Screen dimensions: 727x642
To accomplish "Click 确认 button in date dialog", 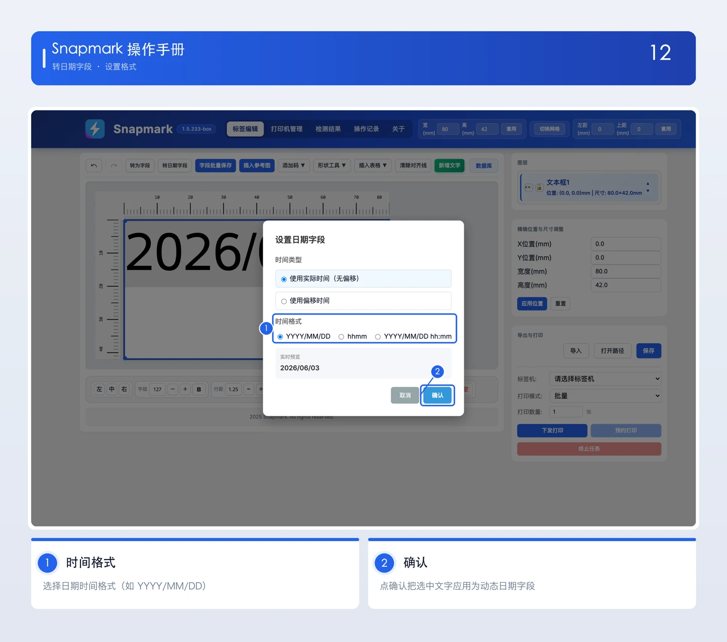I will [437, 395].
